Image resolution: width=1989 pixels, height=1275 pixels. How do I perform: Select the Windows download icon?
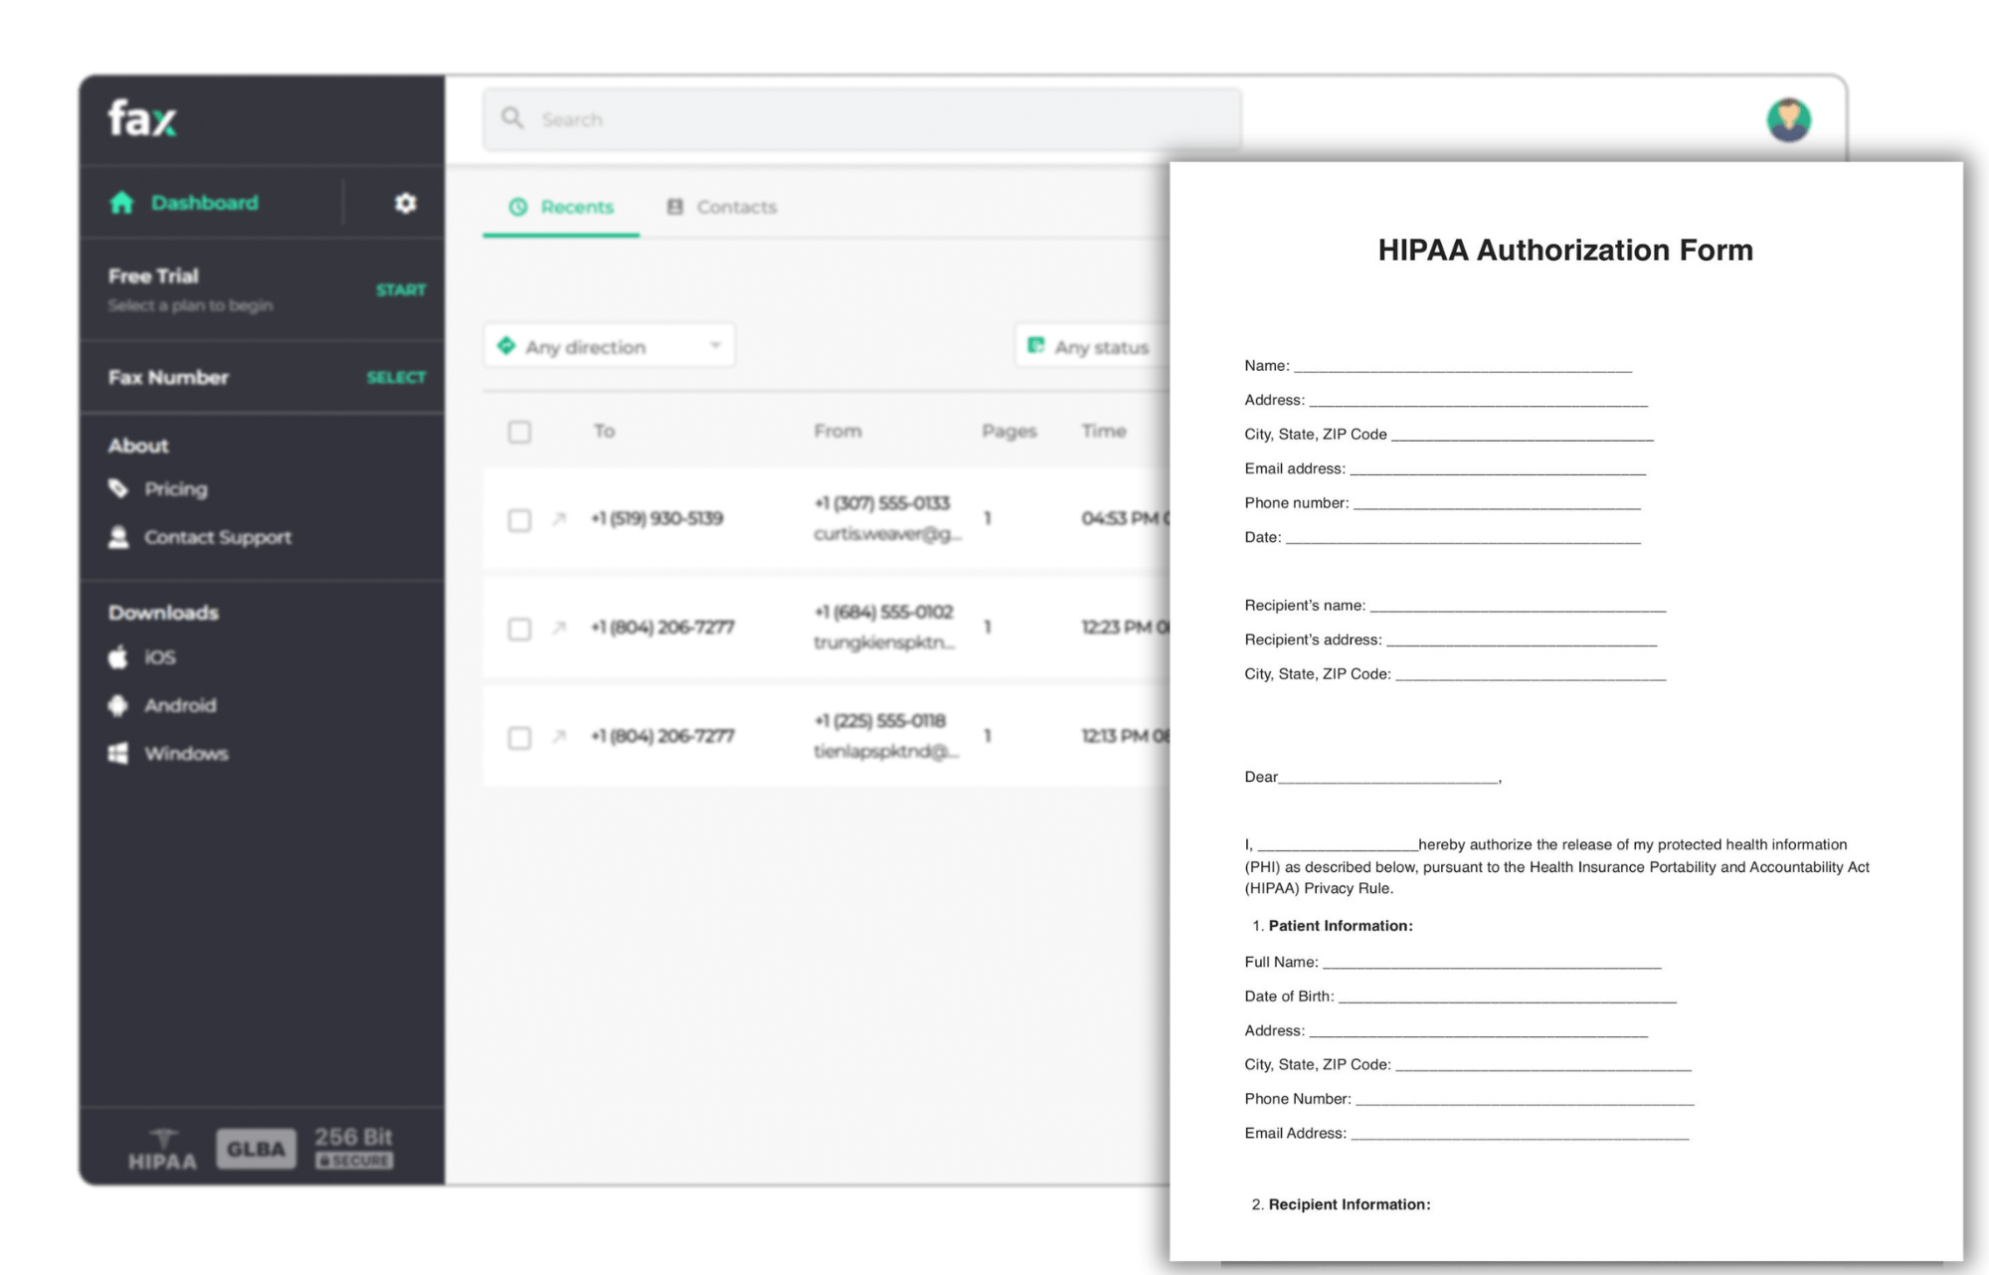point(116,753)
